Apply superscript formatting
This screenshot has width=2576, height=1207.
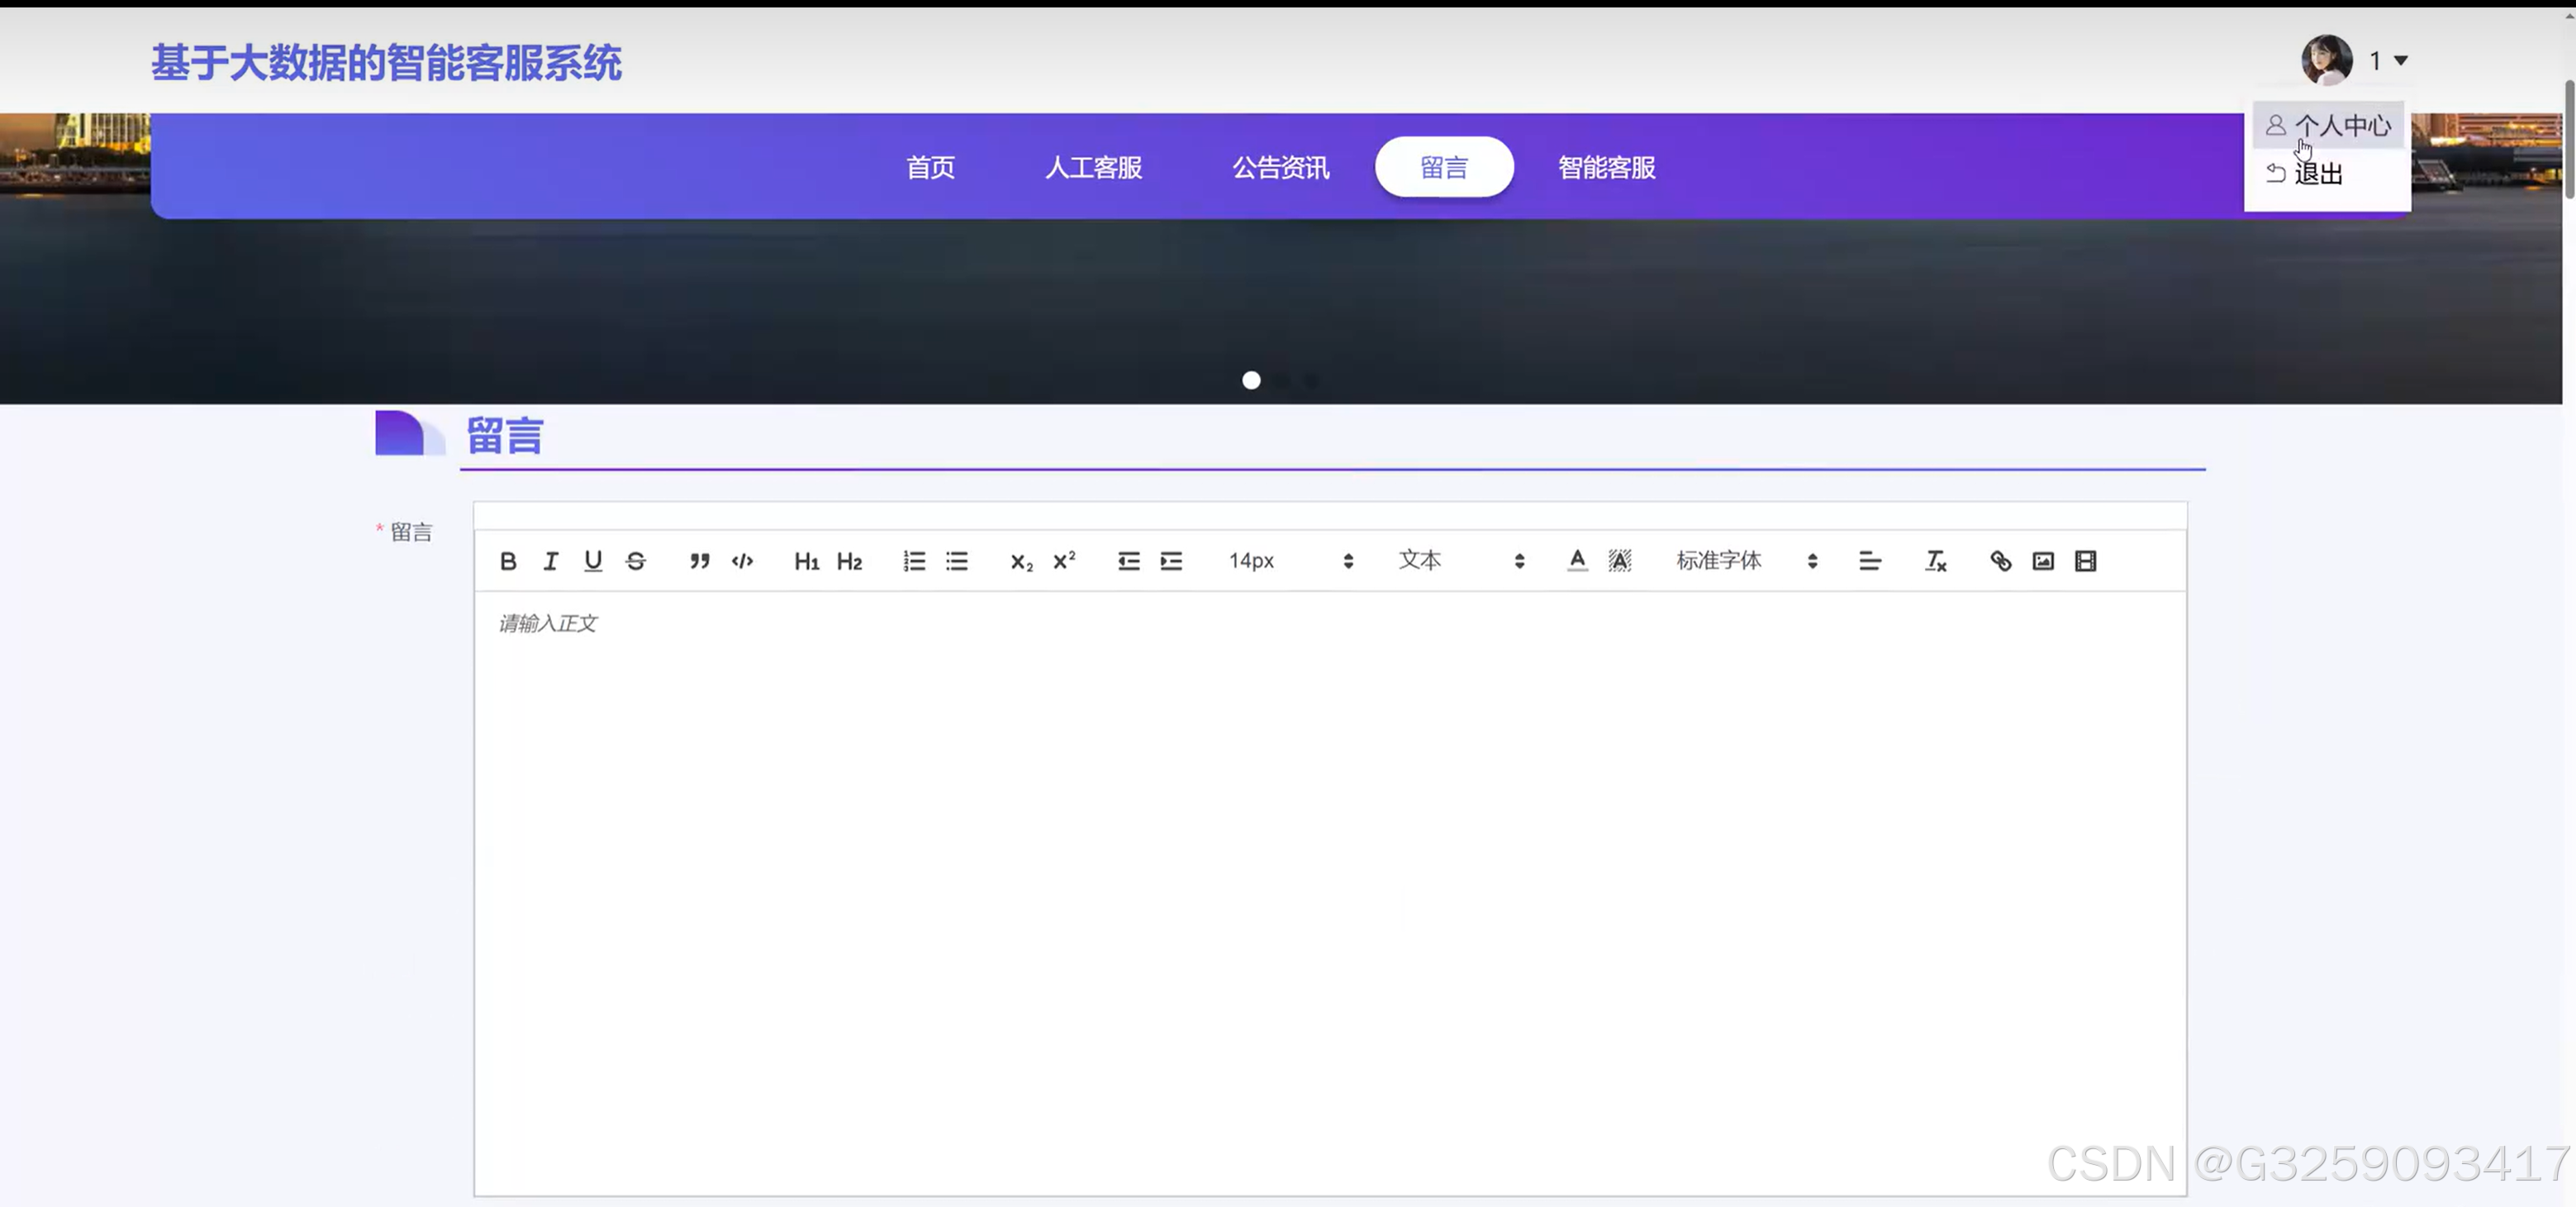point(1064,561)
